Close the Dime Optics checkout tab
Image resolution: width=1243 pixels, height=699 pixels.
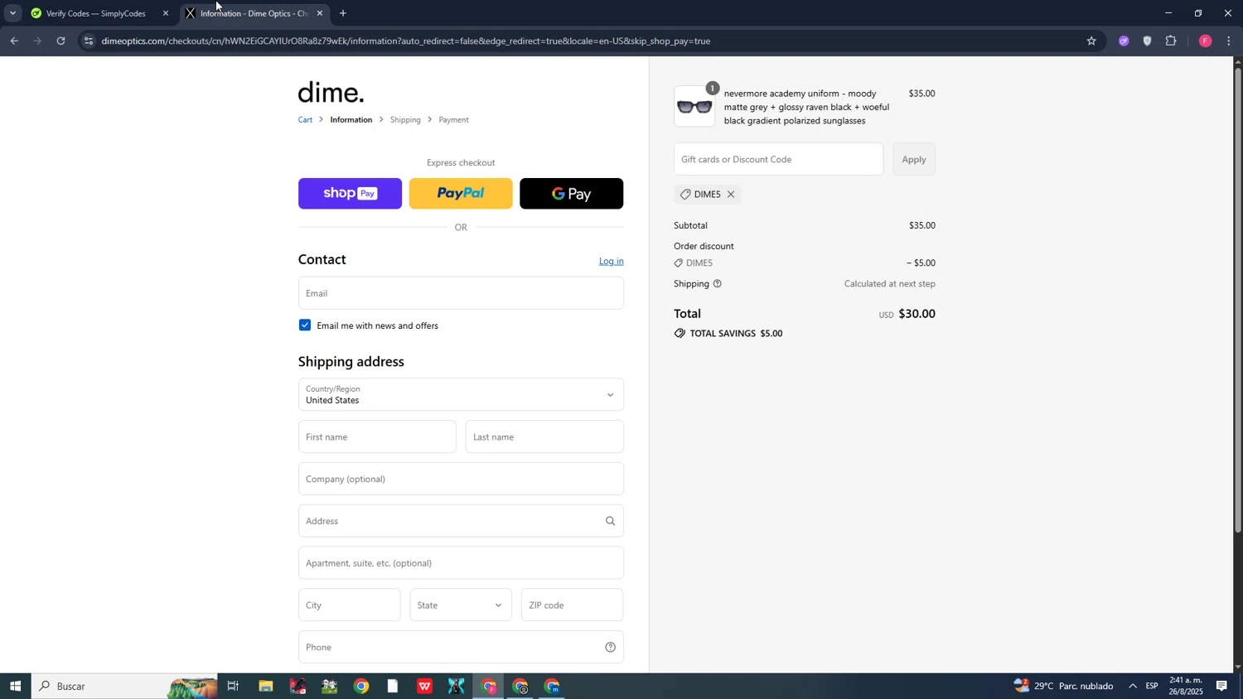320,13
